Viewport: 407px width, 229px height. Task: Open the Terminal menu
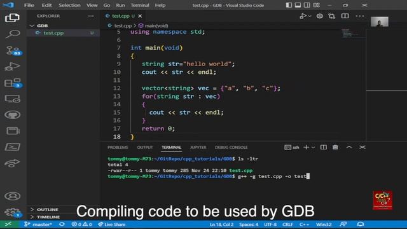140,5
